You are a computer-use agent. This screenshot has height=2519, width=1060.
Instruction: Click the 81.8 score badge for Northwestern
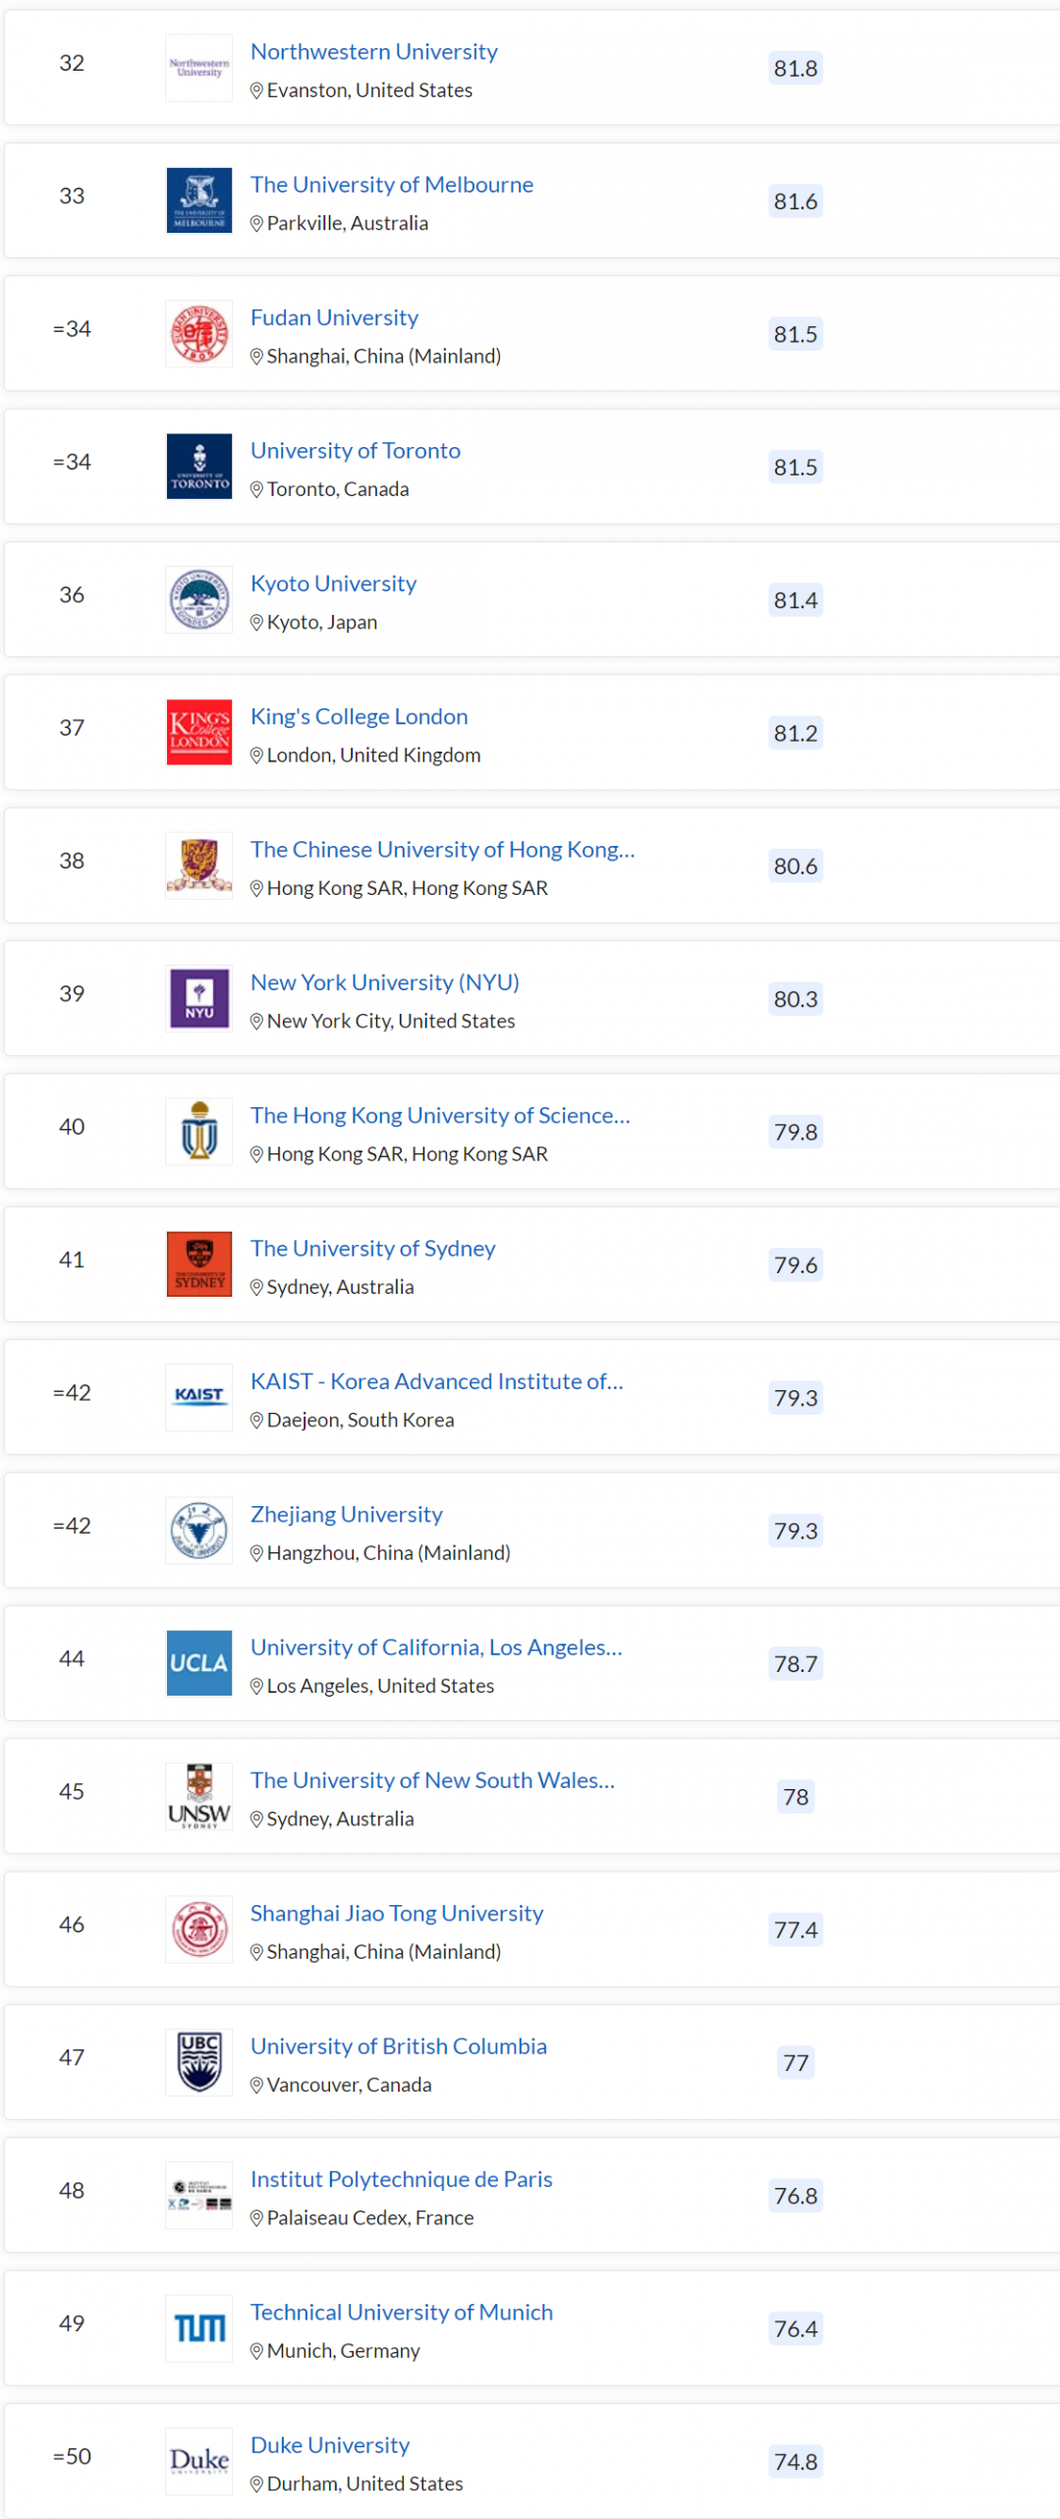[x=795, y=68]
